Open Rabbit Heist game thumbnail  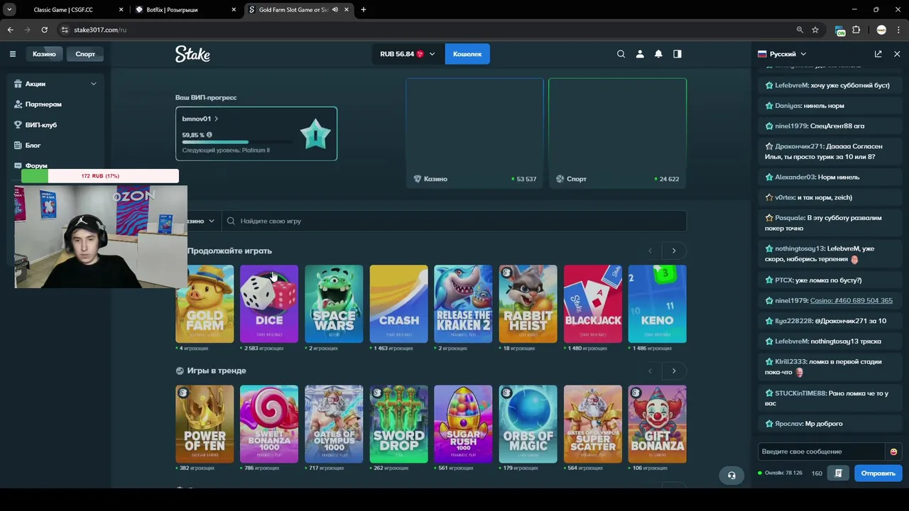(528, 304)
